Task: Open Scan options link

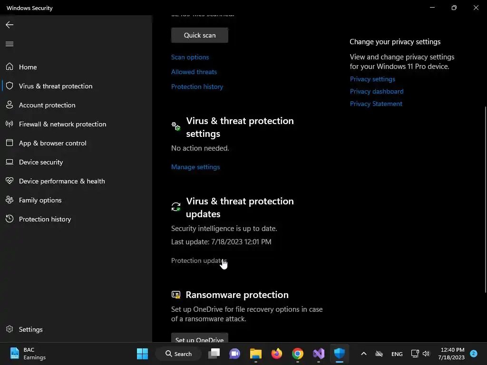Action: tap(190, 57)
